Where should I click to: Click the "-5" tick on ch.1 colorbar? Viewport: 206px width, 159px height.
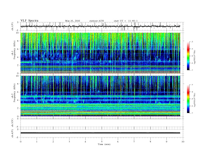pyautogui.click(x=192, y=56)
